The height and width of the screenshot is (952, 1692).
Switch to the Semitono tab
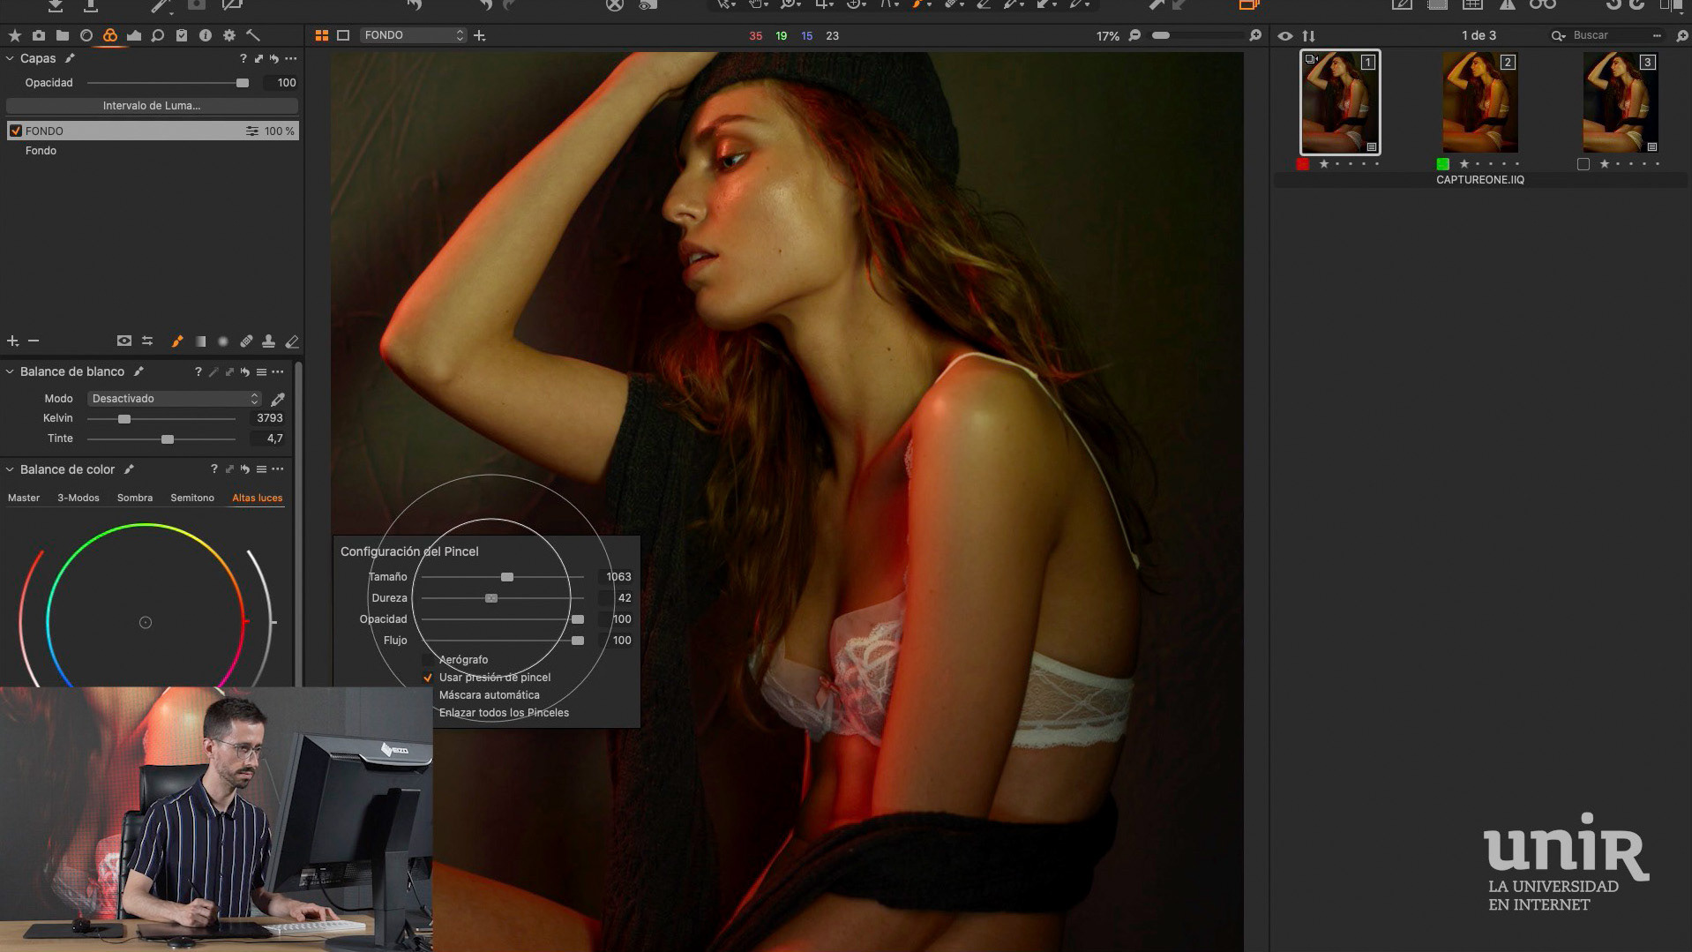pyautogui.click(x=192, y=498)
